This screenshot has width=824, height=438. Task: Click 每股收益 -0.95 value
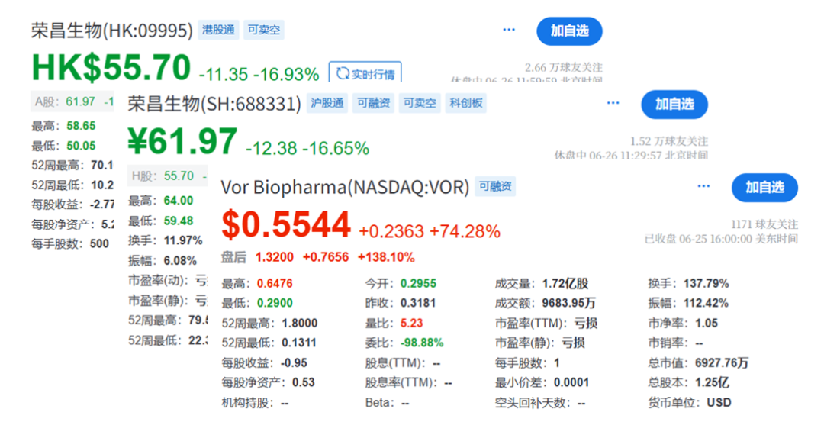click(x=294, y=362)
